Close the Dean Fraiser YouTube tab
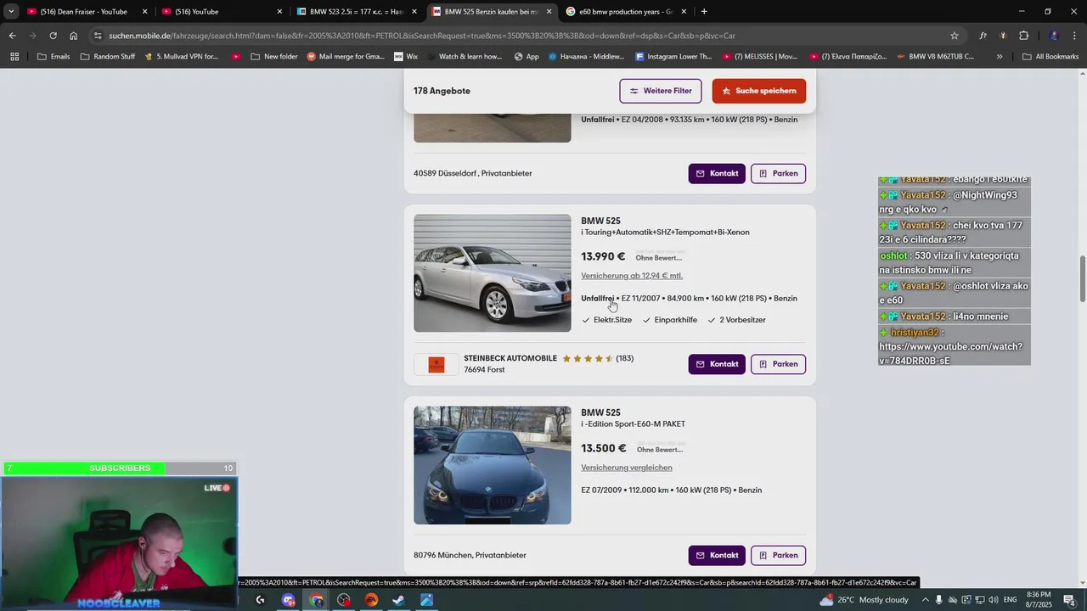The image size is (1087, 611). point(144,12)
